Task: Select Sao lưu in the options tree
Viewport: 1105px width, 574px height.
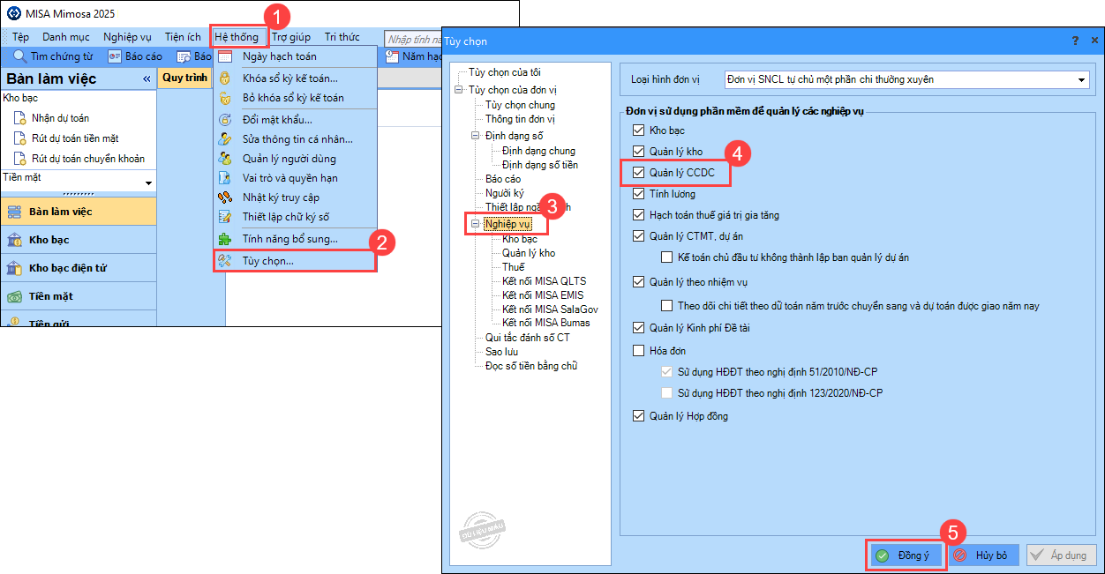Action: pos(501,351)
